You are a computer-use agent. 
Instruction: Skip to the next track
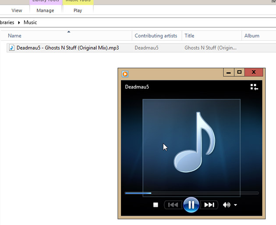[209, 205]
